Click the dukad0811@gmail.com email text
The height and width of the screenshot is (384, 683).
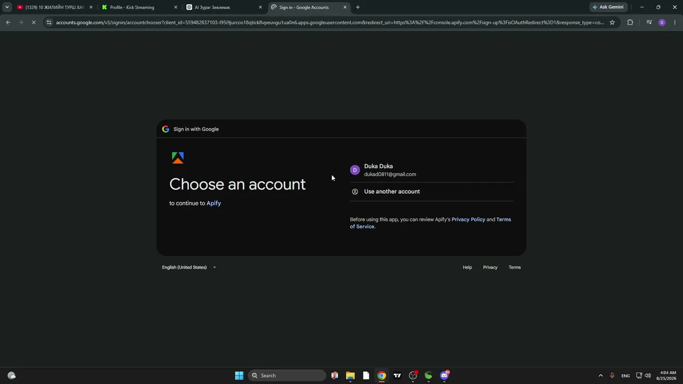[390, 174]
